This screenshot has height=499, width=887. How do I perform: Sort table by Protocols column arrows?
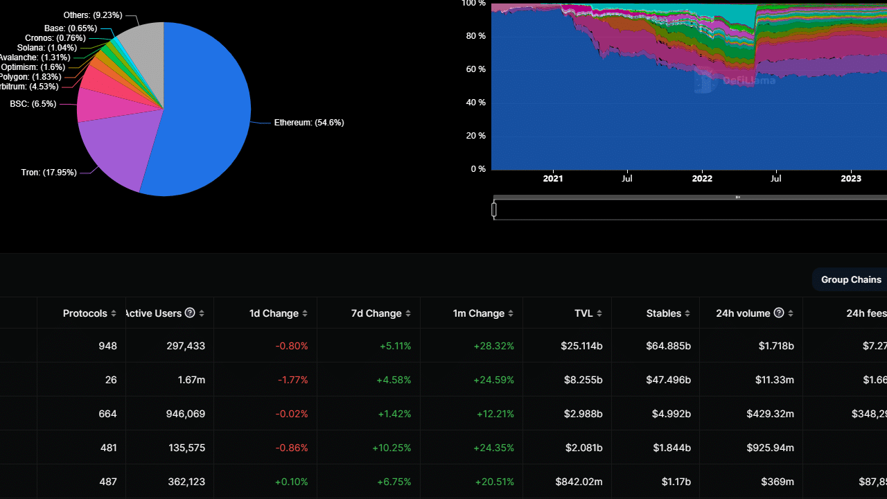point(114,313)
